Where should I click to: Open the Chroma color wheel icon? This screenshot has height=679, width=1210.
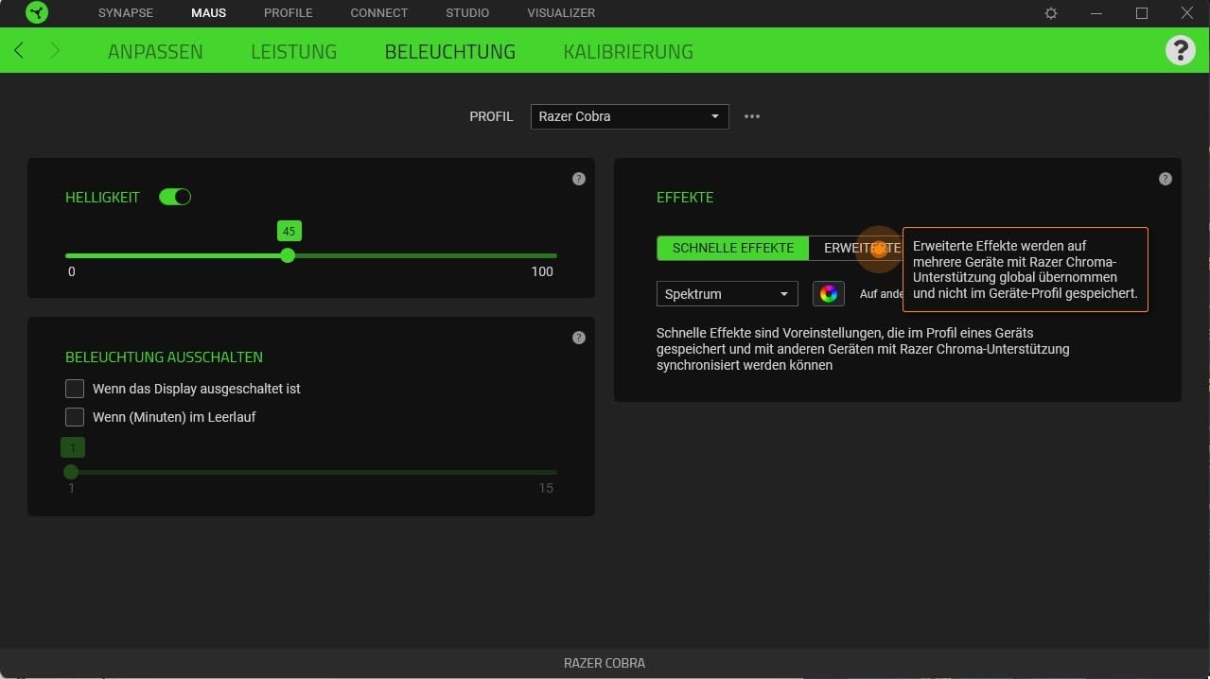point(828,294)
